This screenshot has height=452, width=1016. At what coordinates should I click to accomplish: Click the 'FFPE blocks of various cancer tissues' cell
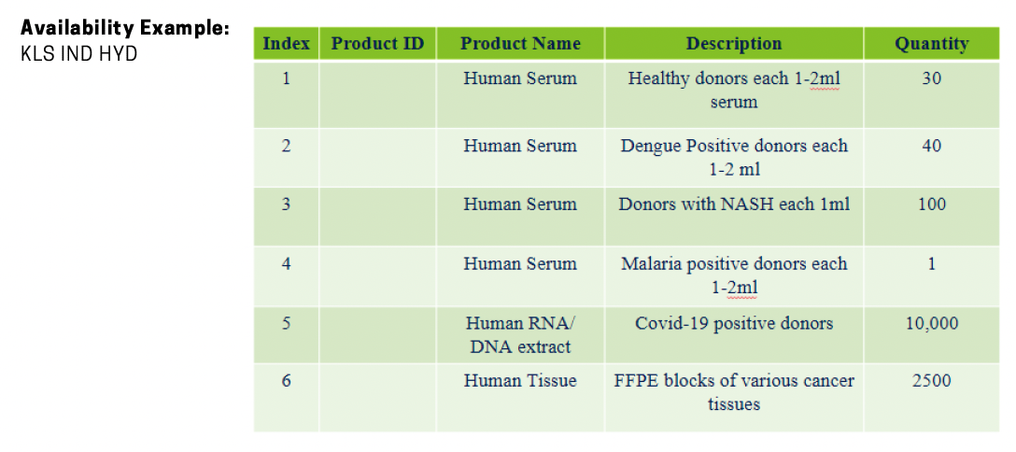tap(734, 392)
